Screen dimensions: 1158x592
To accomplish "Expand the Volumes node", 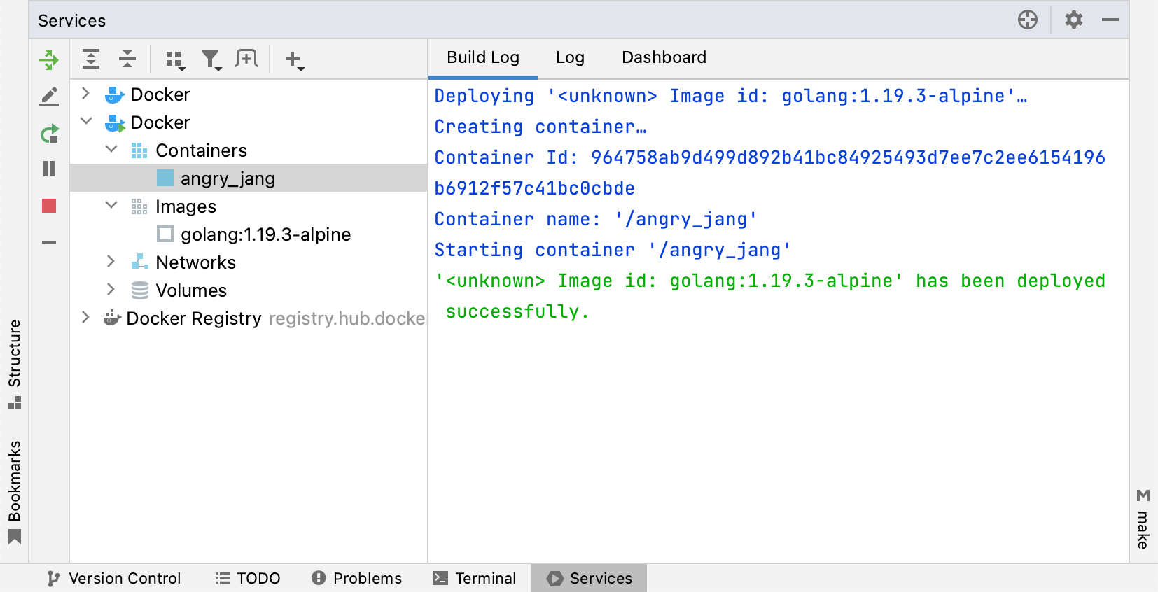I will click(111, 289).
